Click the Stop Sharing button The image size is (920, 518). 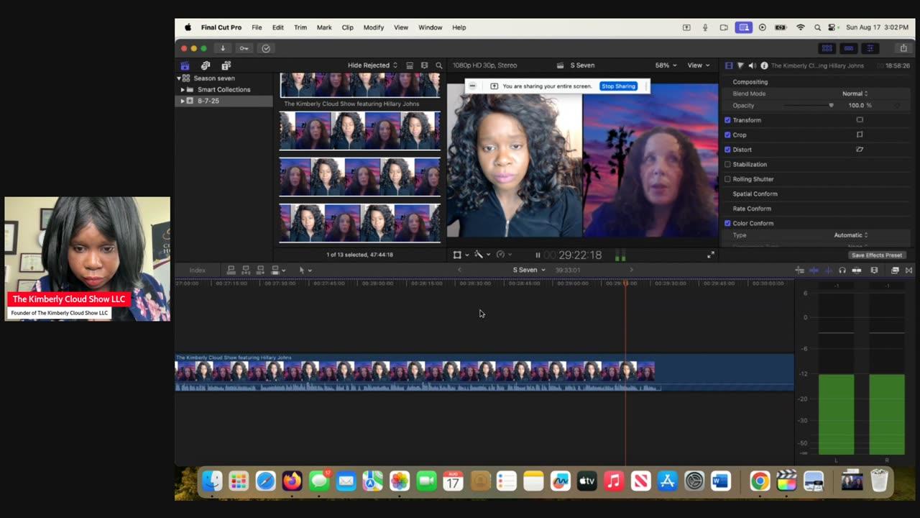(618, 86)
